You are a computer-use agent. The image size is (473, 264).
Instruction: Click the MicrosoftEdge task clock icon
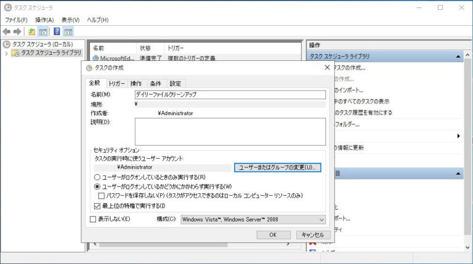(95, 58)
